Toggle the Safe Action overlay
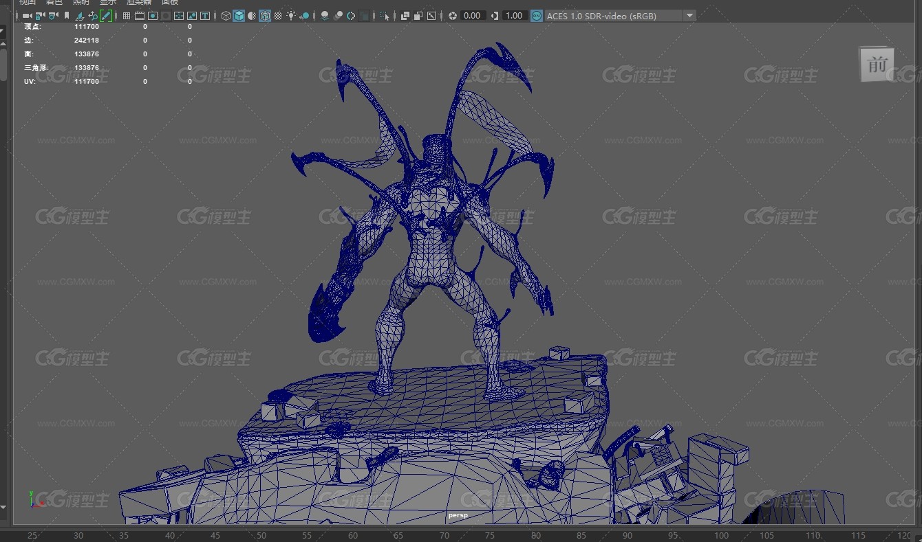This screenshot has height=542, width=922. coord(192,16)
